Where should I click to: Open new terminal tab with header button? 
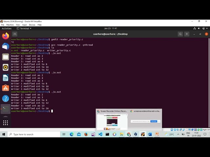point(15,34)
